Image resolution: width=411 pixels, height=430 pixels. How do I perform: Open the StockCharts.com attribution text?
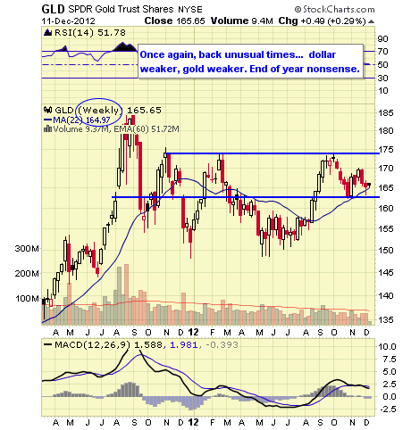334,10
